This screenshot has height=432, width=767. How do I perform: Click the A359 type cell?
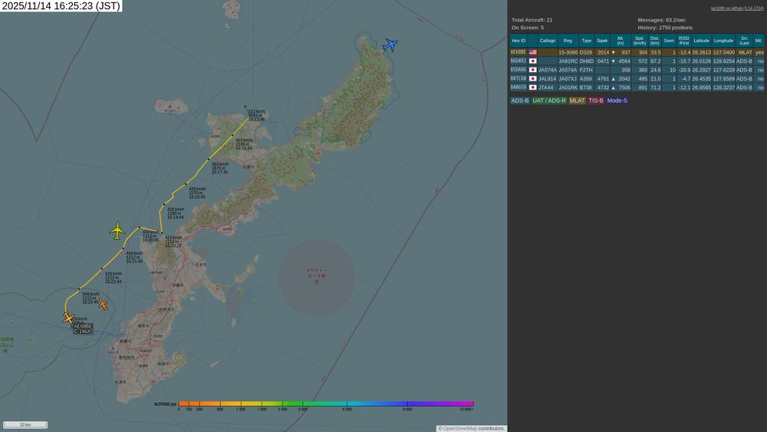pos(586,79)
